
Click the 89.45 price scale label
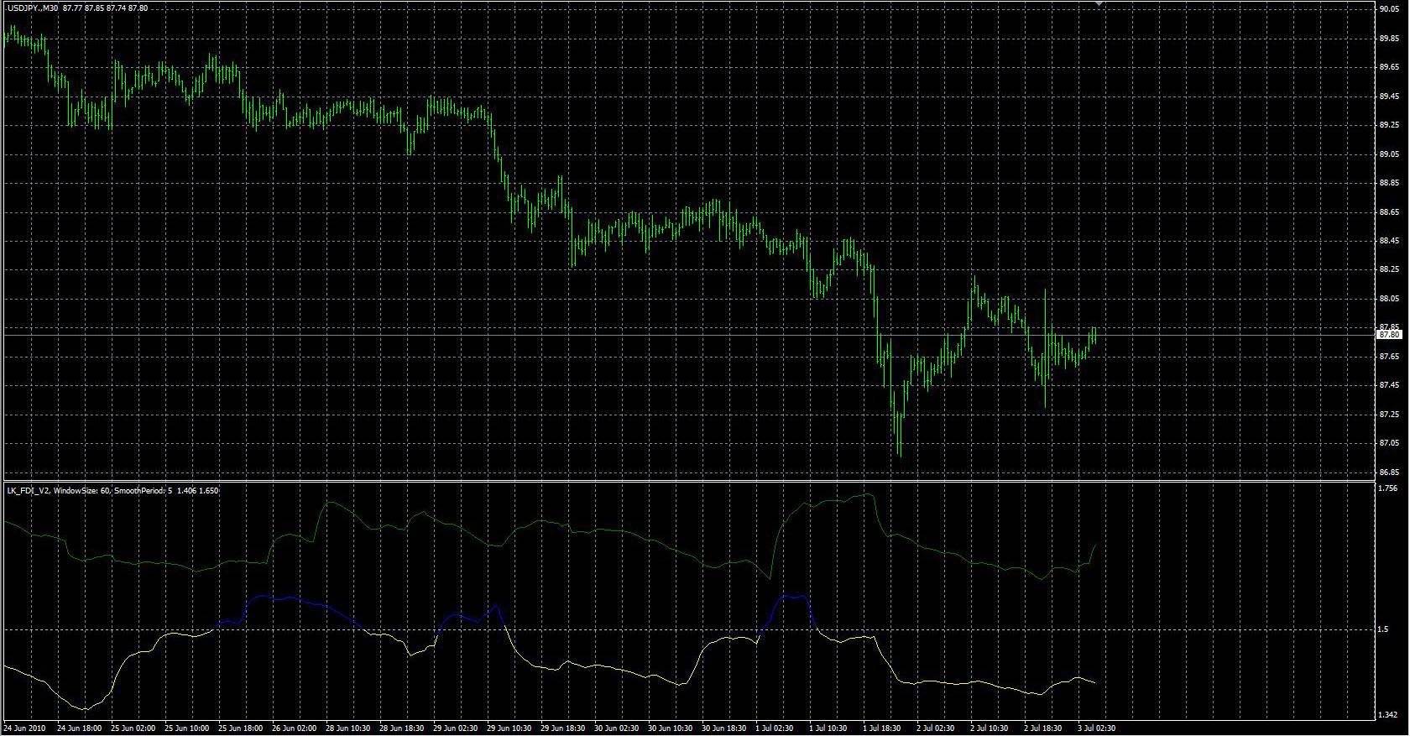[1389, 97]
